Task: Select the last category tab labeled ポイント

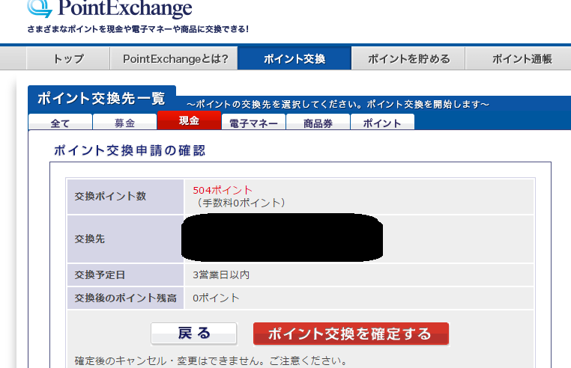Action: coord(382,123)
